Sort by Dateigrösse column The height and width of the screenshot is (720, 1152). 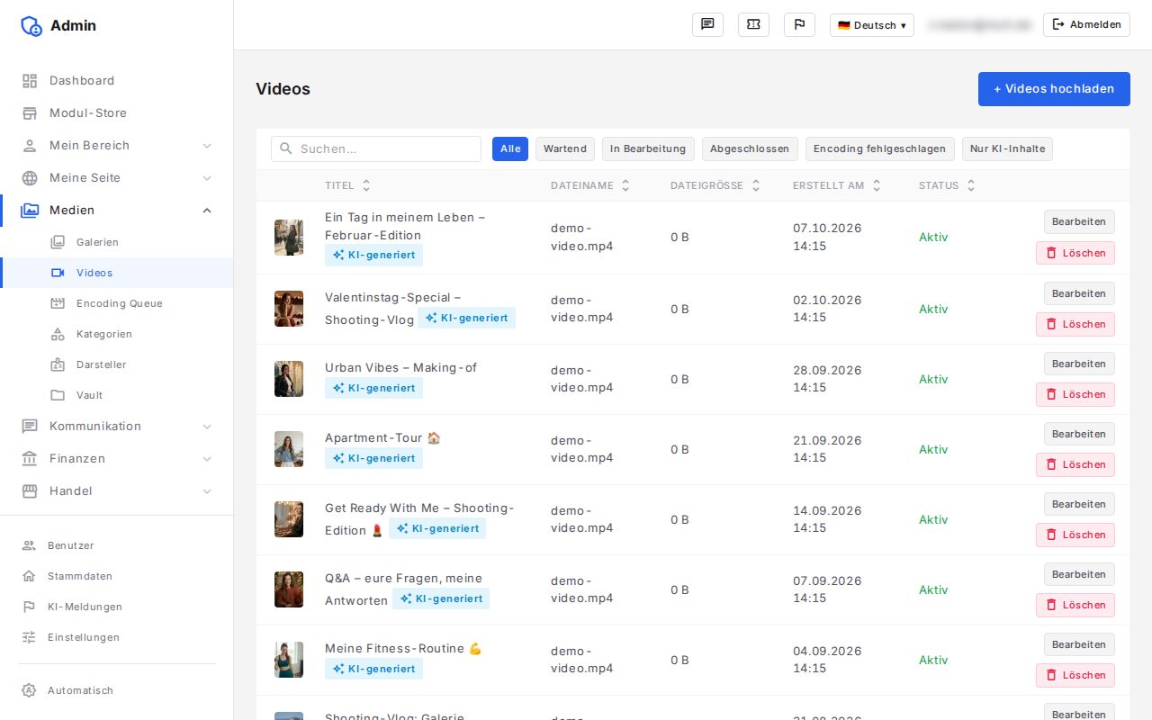pyautogui.click(x=715, y=185)
